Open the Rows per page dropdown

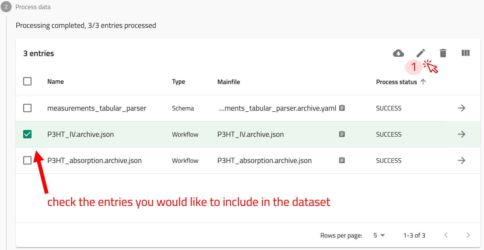379,235
